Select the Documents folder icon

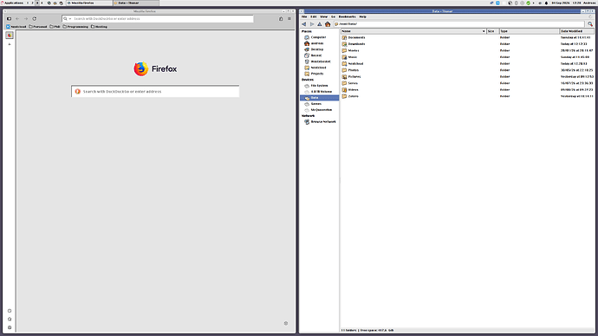pyautogui.click(x=344, y=38)
